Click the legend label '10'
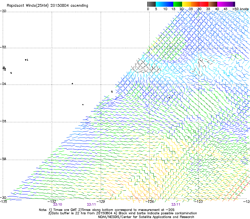This screenshot has height=219, width=250. point(165,9)
